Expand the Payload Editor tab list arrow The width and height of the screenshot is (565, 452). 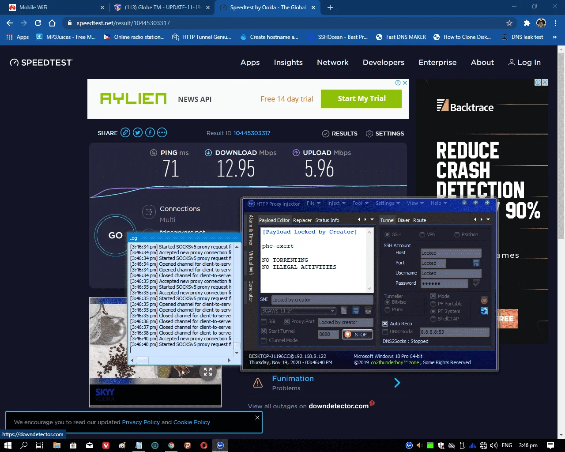372,219
